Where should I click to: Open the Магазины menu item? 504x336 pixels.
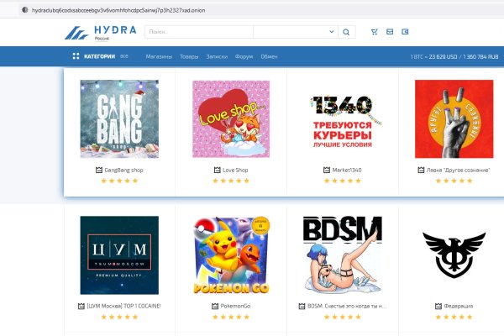point(159,57)
